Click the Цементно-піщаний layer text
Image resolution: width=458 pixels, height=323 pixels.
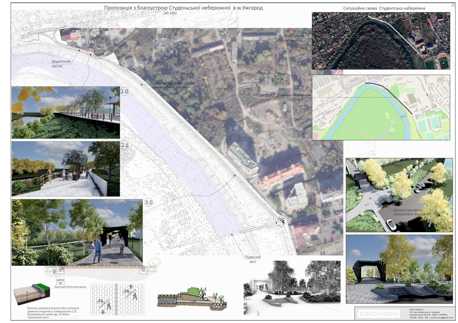[52, 311]
